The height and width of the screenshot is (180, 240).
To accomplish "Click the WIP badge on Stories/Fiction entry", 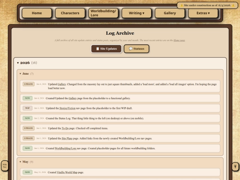I will 28,108.
